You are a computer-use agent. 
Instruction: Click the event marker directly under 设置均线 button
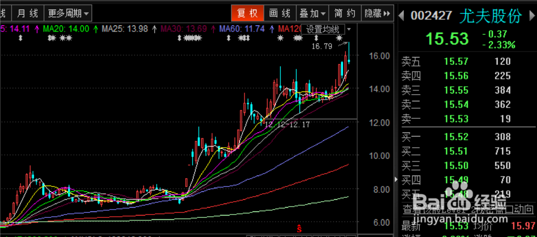(316, 38)
